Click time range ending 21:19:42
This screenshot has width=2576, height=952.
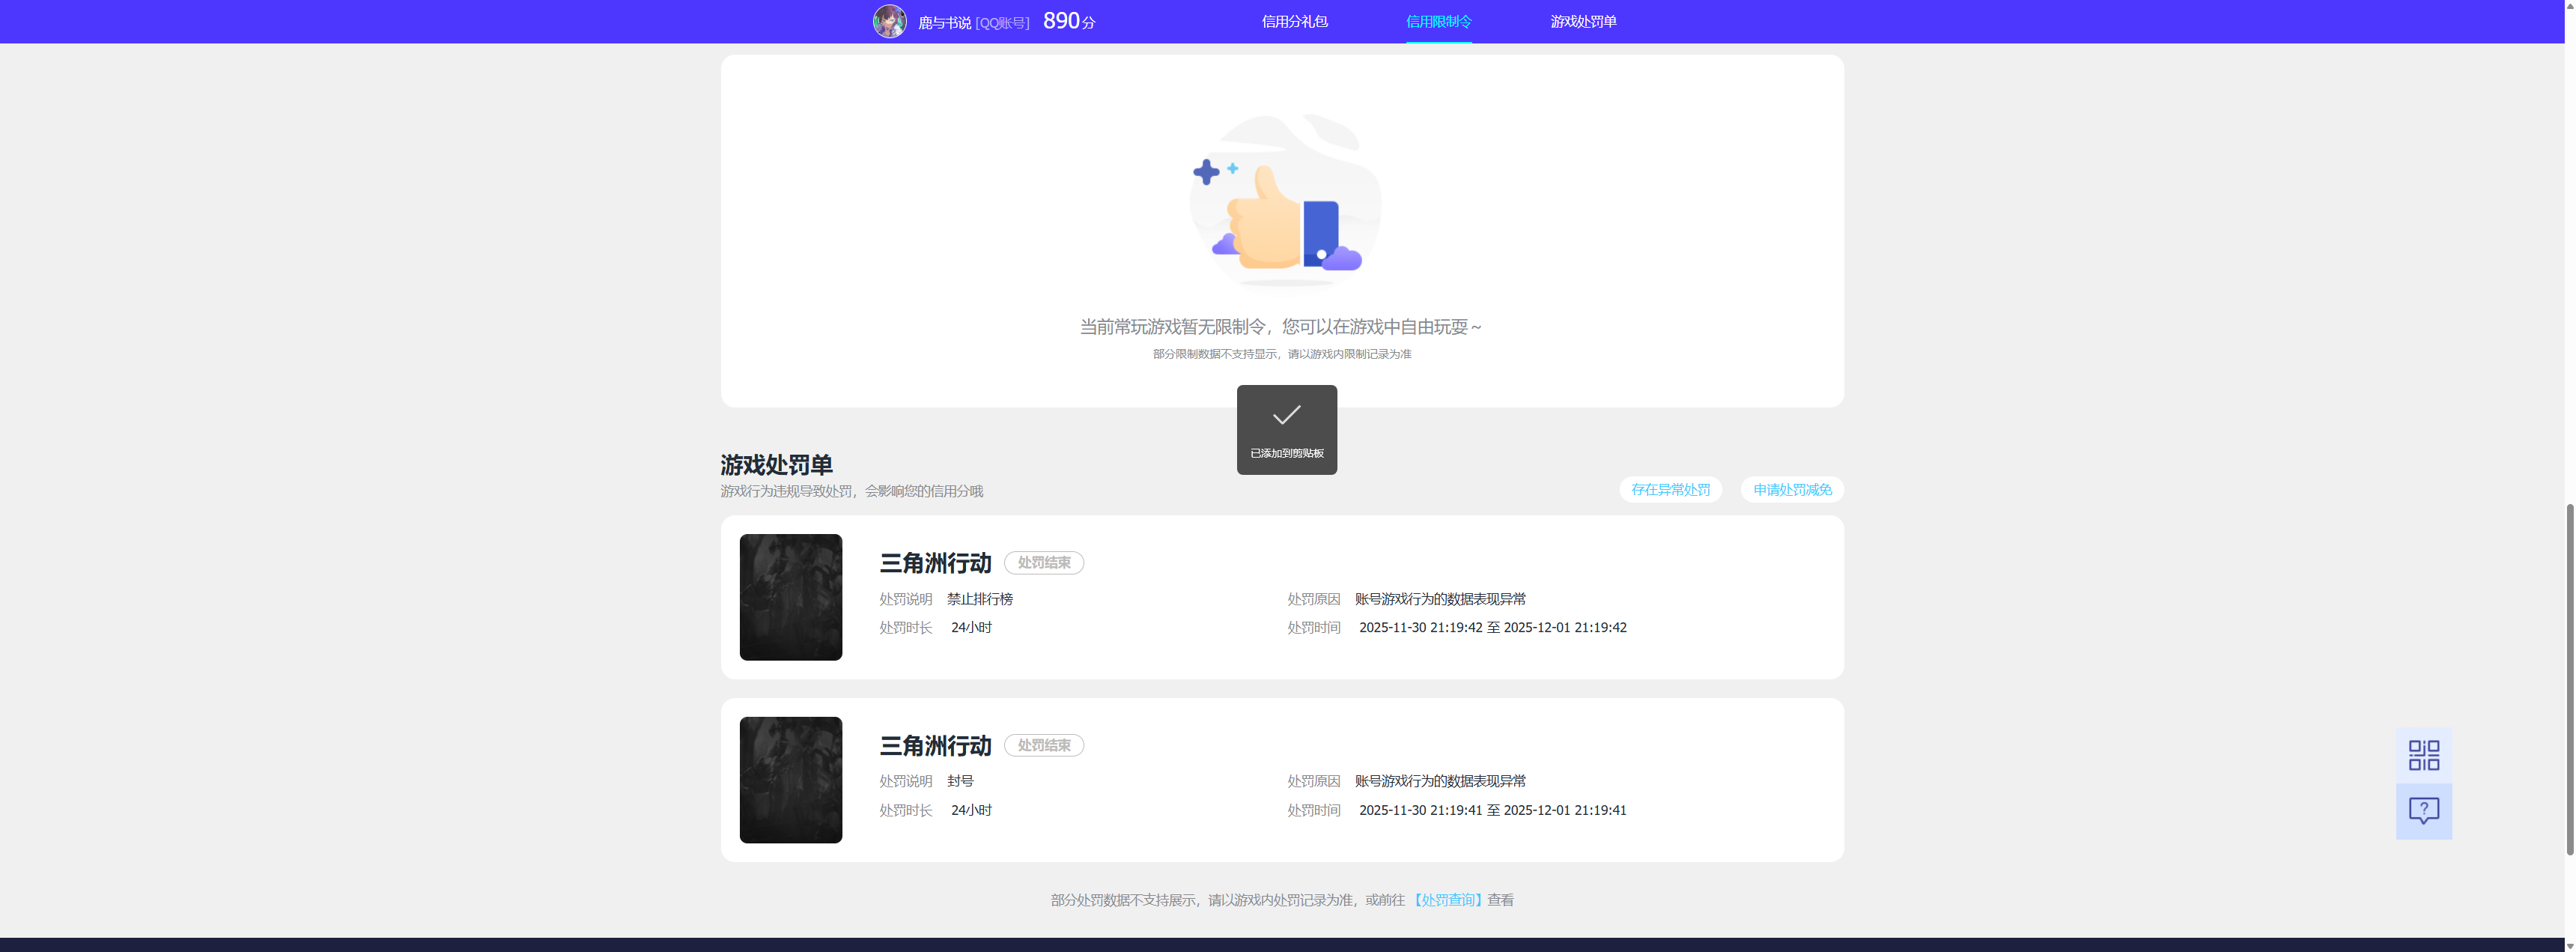[x=1492, y=628]
